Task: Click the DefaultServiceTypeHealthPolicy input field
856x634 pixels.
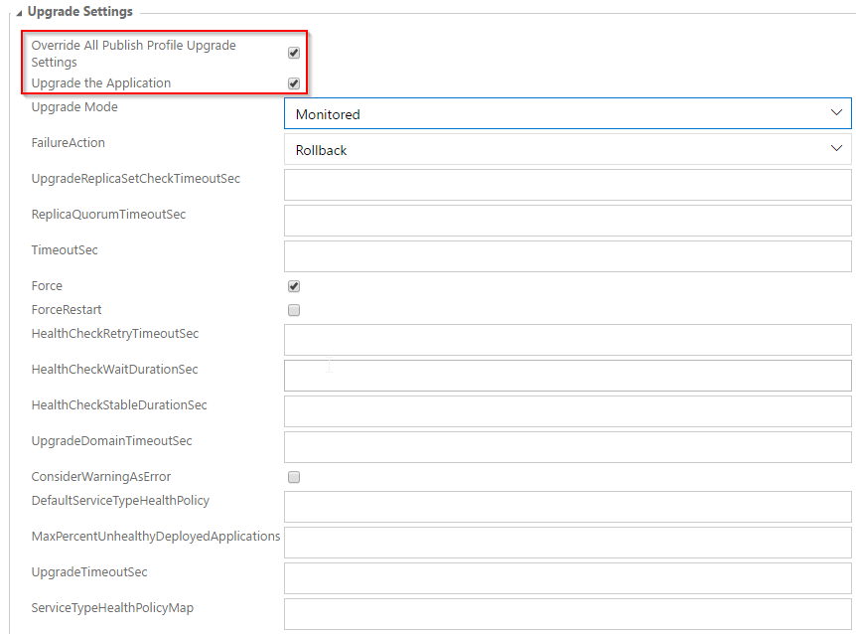Action: coord(567,507)
